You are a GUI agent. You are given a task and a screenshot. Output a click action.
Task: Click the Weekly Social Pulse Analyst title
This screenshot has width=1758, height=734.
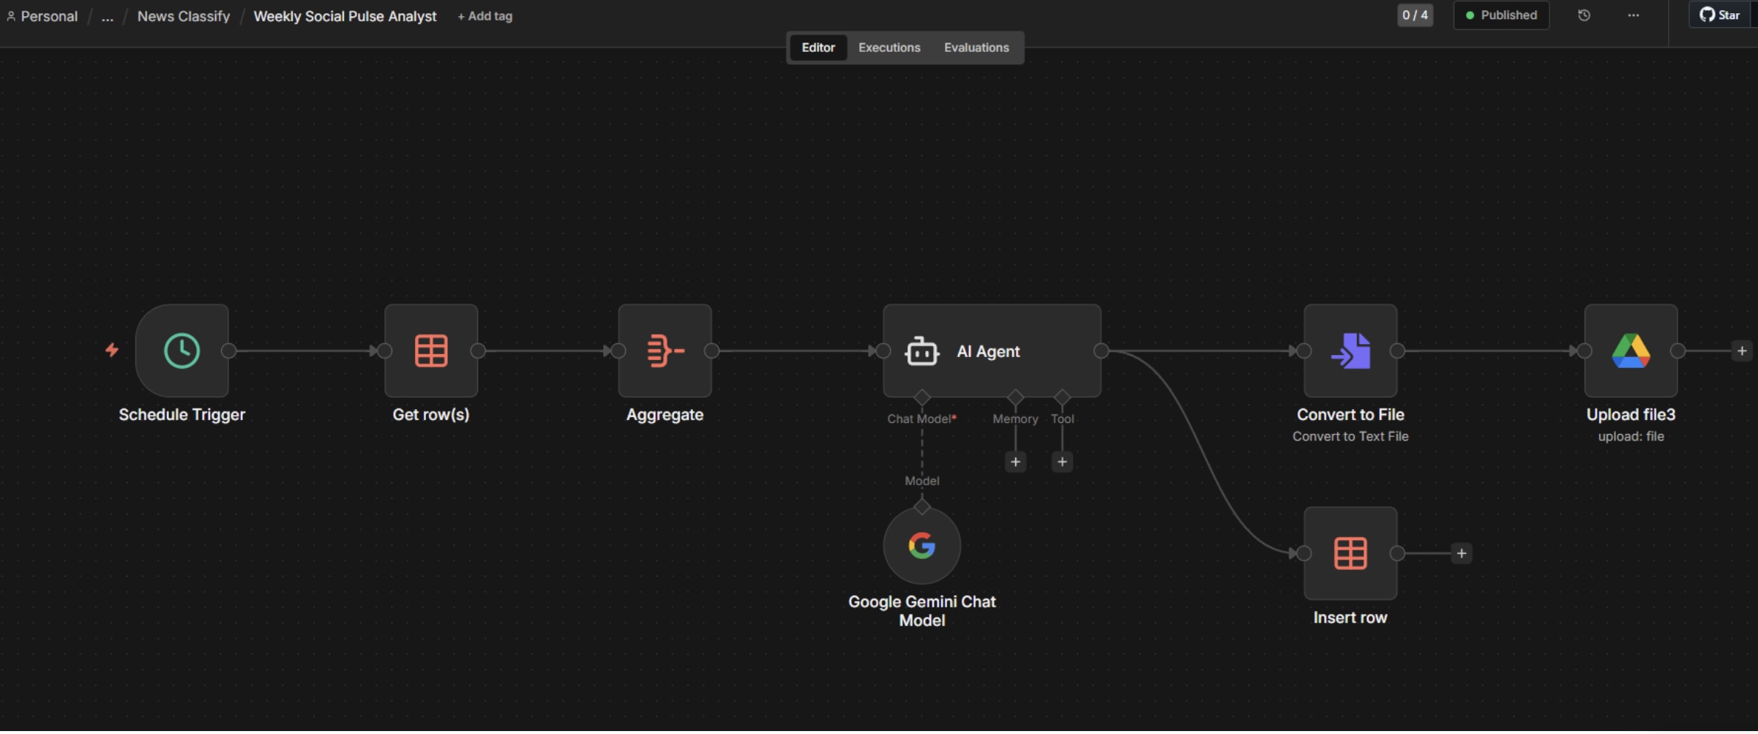pyautogui.click(x=345, y=16)
